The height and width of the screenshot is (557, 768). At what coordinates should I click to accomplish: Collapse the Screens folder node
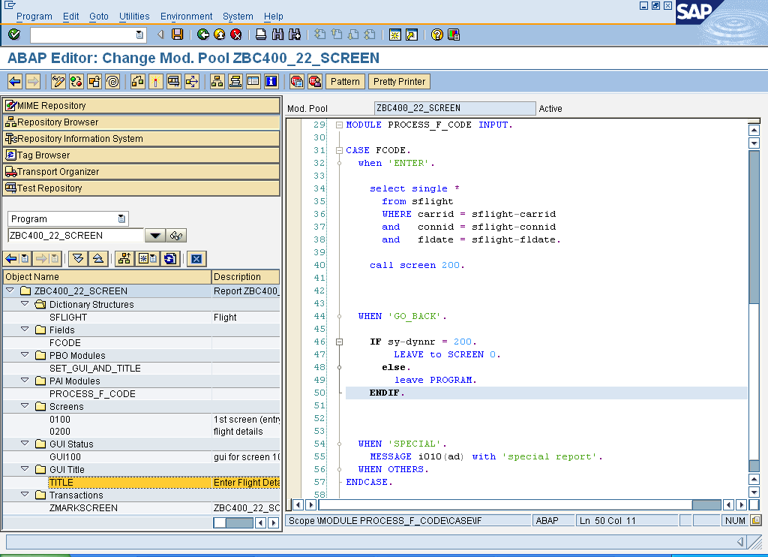point(25,405)
